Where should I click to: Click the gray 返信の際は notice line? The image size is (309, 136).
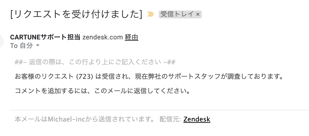pos(95,62)
